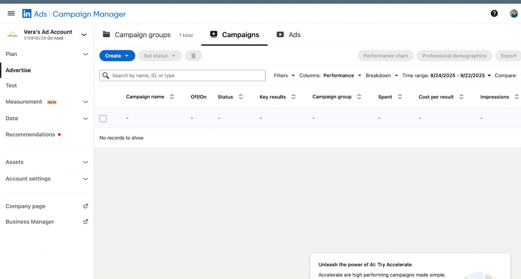
Task: Open the Create dropdown button
Action: pyautogui.click(x=117, y=56)
